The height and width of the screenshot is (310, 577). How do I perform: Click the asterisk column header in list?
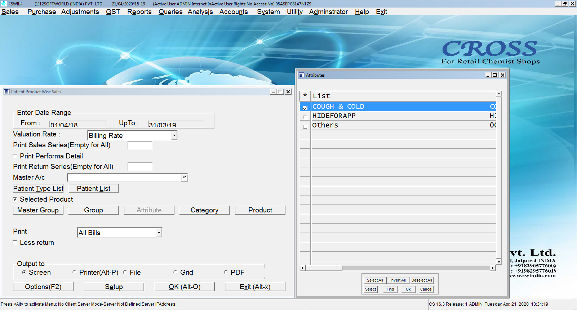305,96
